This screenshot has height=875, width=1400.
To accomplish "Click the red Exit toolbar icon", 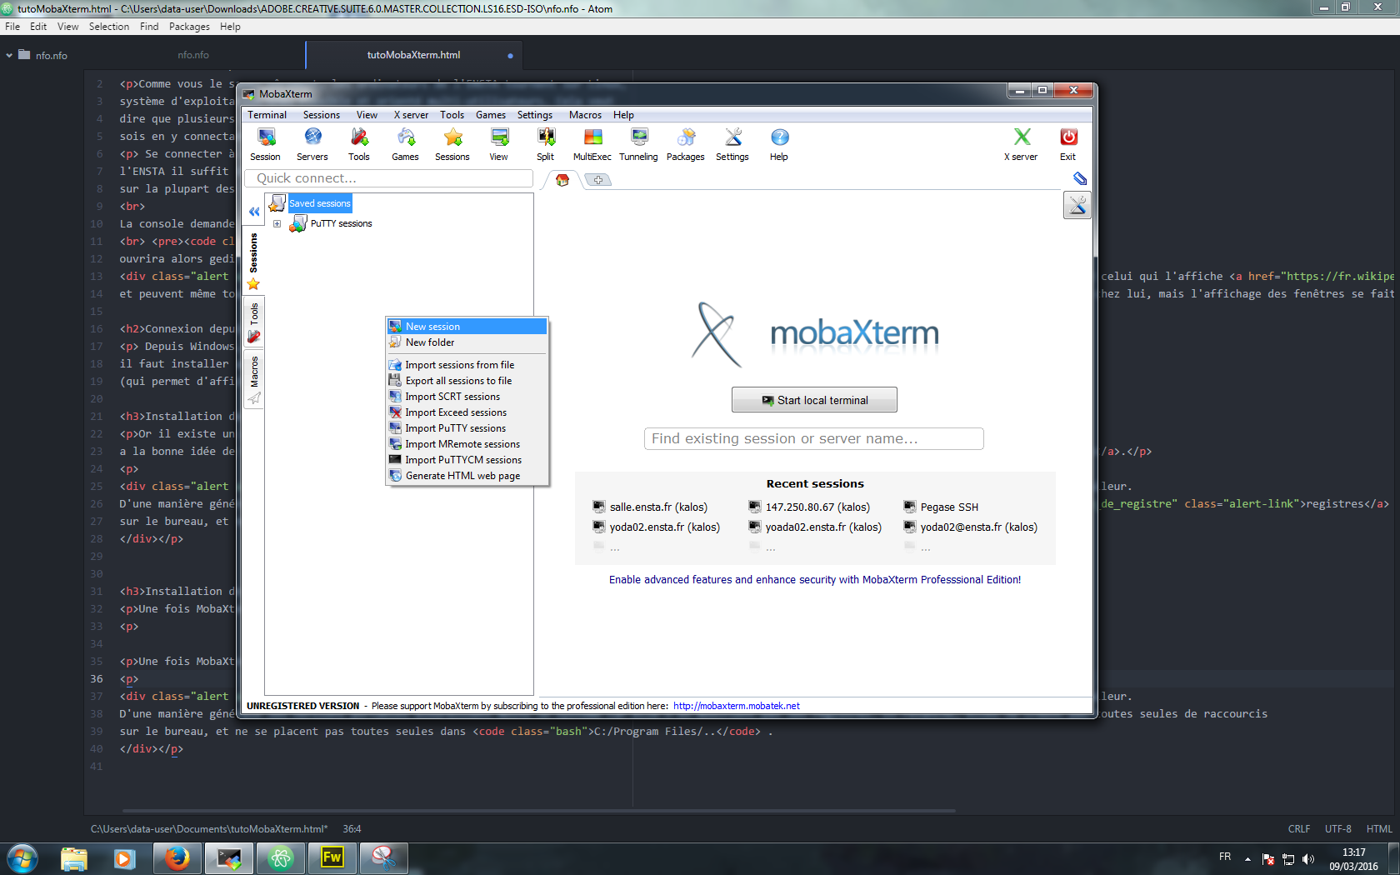I will tap(1068, 144).
